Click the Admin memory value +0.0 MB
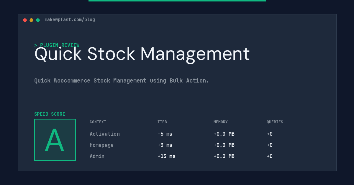Screen dimensions: 354x185 224,156
